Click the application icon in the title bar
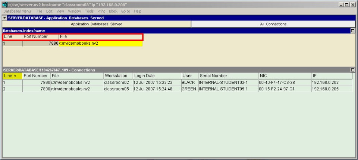This screenshot has width=358, height=160. pyautogui.click(x=4, y=4)
